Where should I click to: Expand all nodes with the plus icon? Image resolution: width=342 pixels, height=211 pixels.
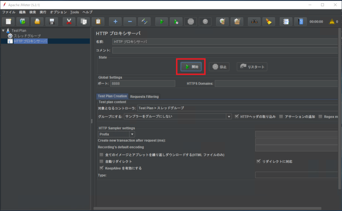click(115, 22)
